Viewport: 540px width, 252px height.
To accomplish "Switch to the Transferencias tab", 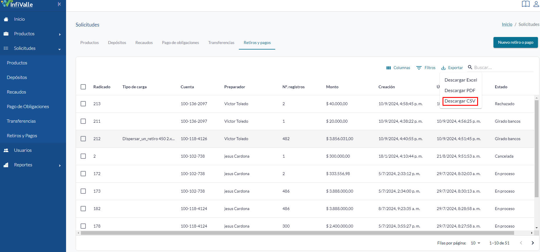I will click(221, 43).
